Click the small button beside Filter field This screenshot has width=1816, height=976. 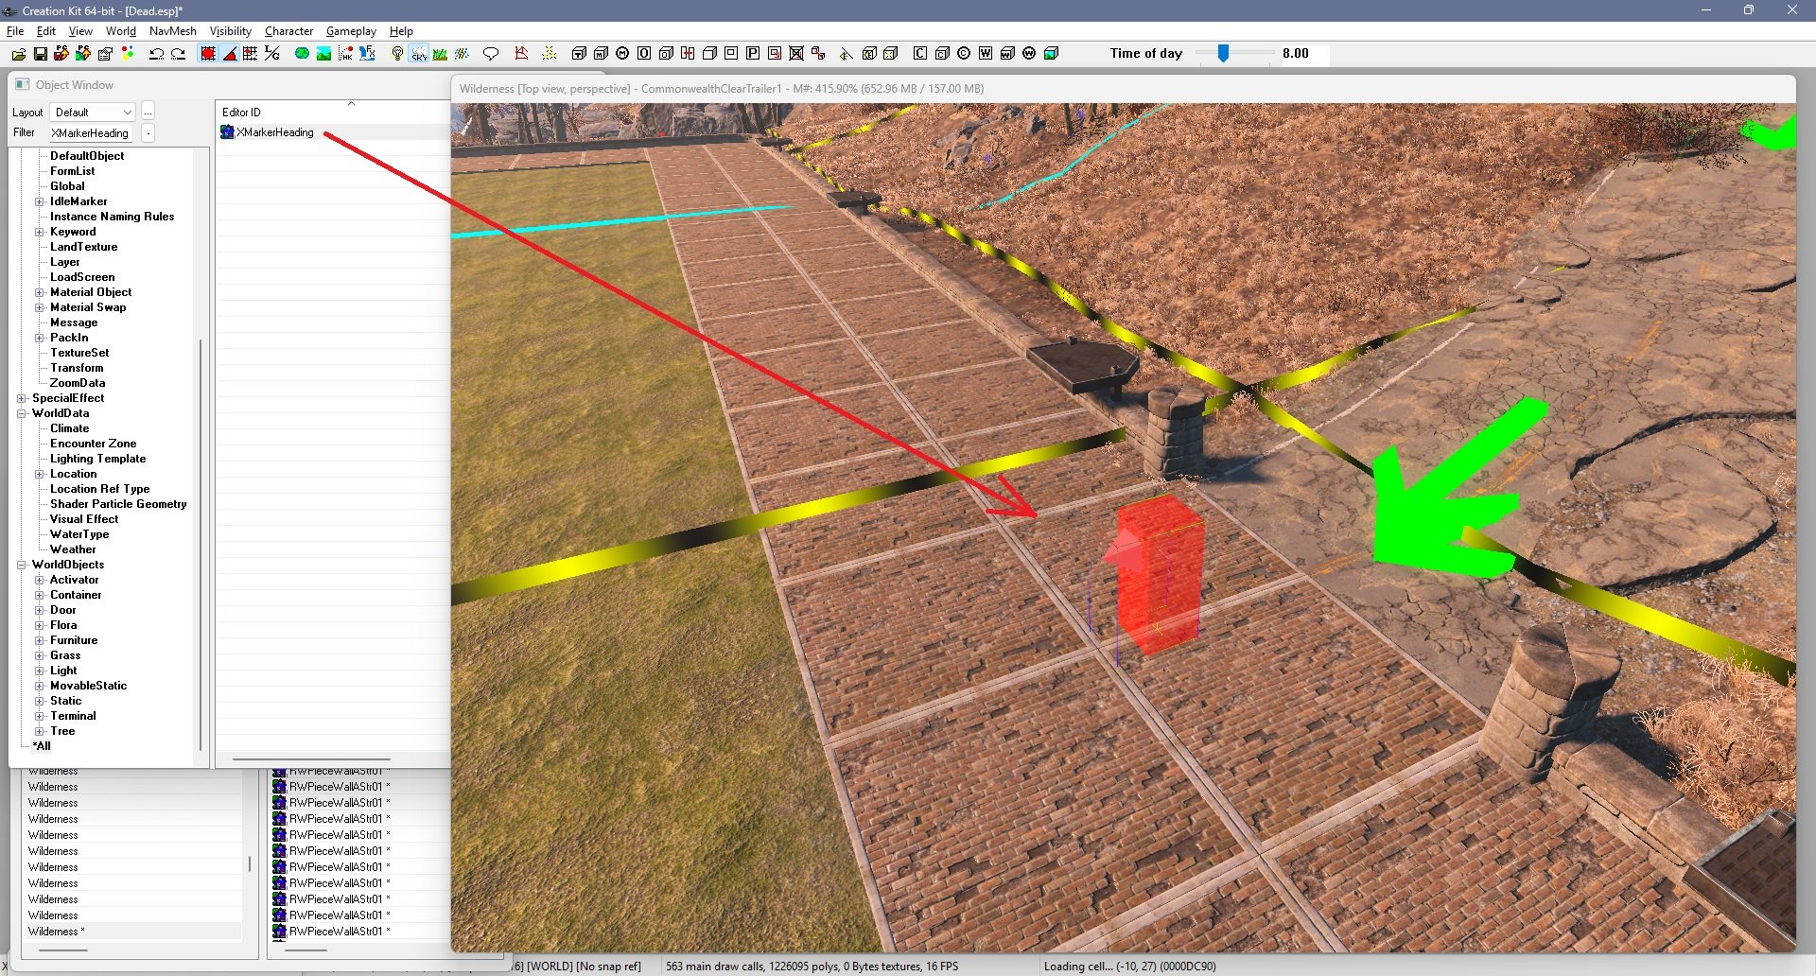(x=148, y=133)
